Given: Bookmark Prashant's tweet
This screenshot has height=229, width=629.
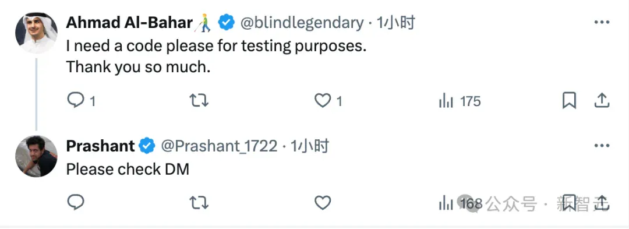Looking at the screenshot, I should [569, 203].
